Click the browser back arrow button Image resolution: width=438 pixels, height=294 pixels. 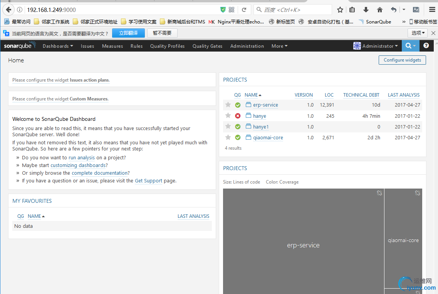pyautogui.click(x=8, y=10)
